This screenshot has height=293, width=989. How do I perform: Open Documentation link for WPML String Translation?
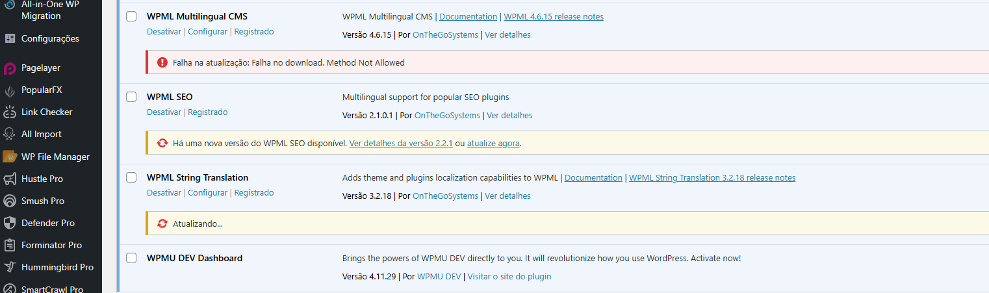point(593,177)
